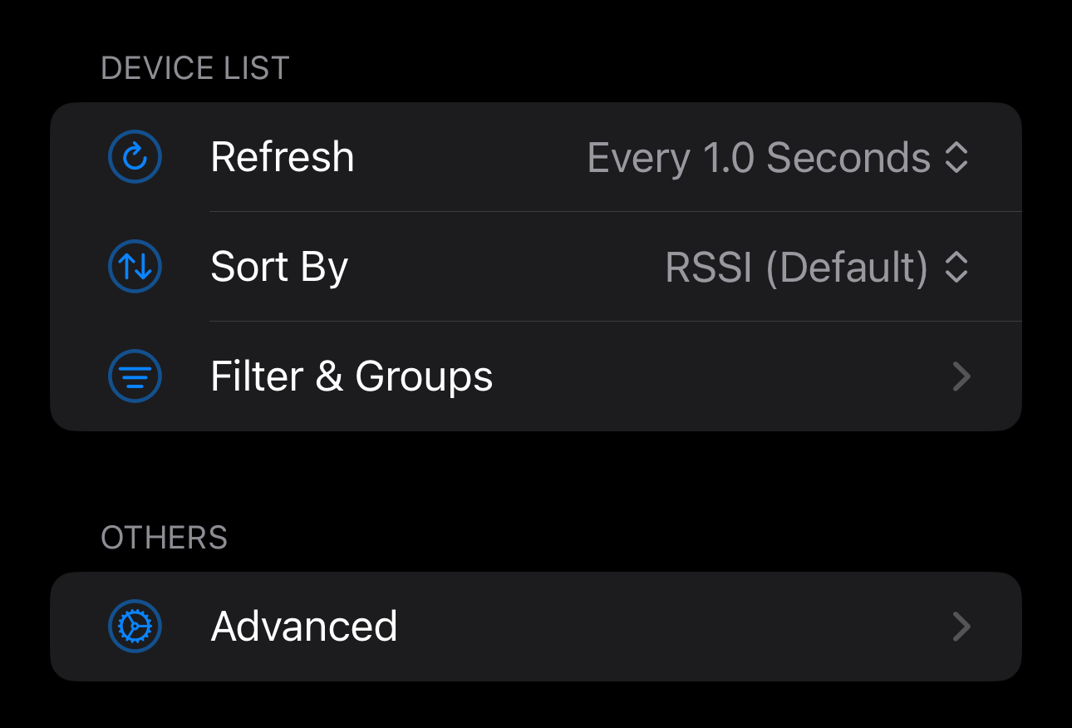This screenshot has width=1072, height=728.
Task: Select the "RSSI (Default)" sort value
Action: tap(796, 267)
